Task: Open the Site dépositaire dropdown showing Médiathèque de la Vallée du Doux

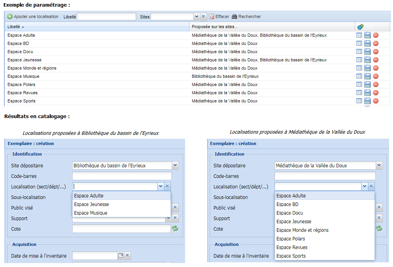Action: tap(378, 165)
